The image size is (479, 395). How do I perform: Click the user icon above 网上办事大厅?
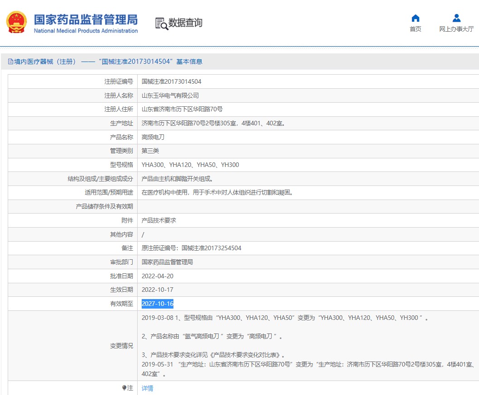pos(456,18)
